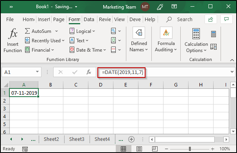
Task: Open the Sheet2 tab
Action: coord(51,139)
